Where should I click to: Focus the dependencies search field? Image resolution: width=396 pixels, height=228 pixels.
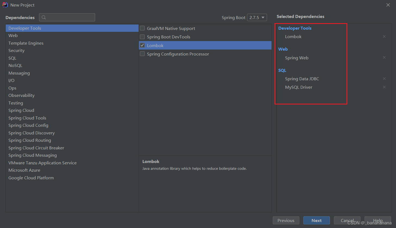coord(67,17)
